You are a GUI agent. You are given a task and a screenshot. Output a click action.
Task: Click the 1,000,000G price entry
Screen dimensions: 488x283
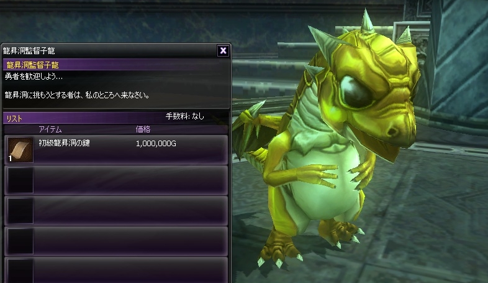156,144
